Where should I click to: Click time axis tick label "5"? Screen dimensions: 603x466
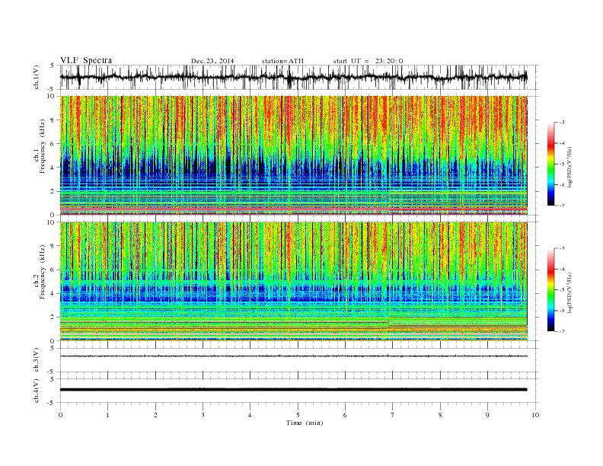pyautogui.click(x=298, y=415)
